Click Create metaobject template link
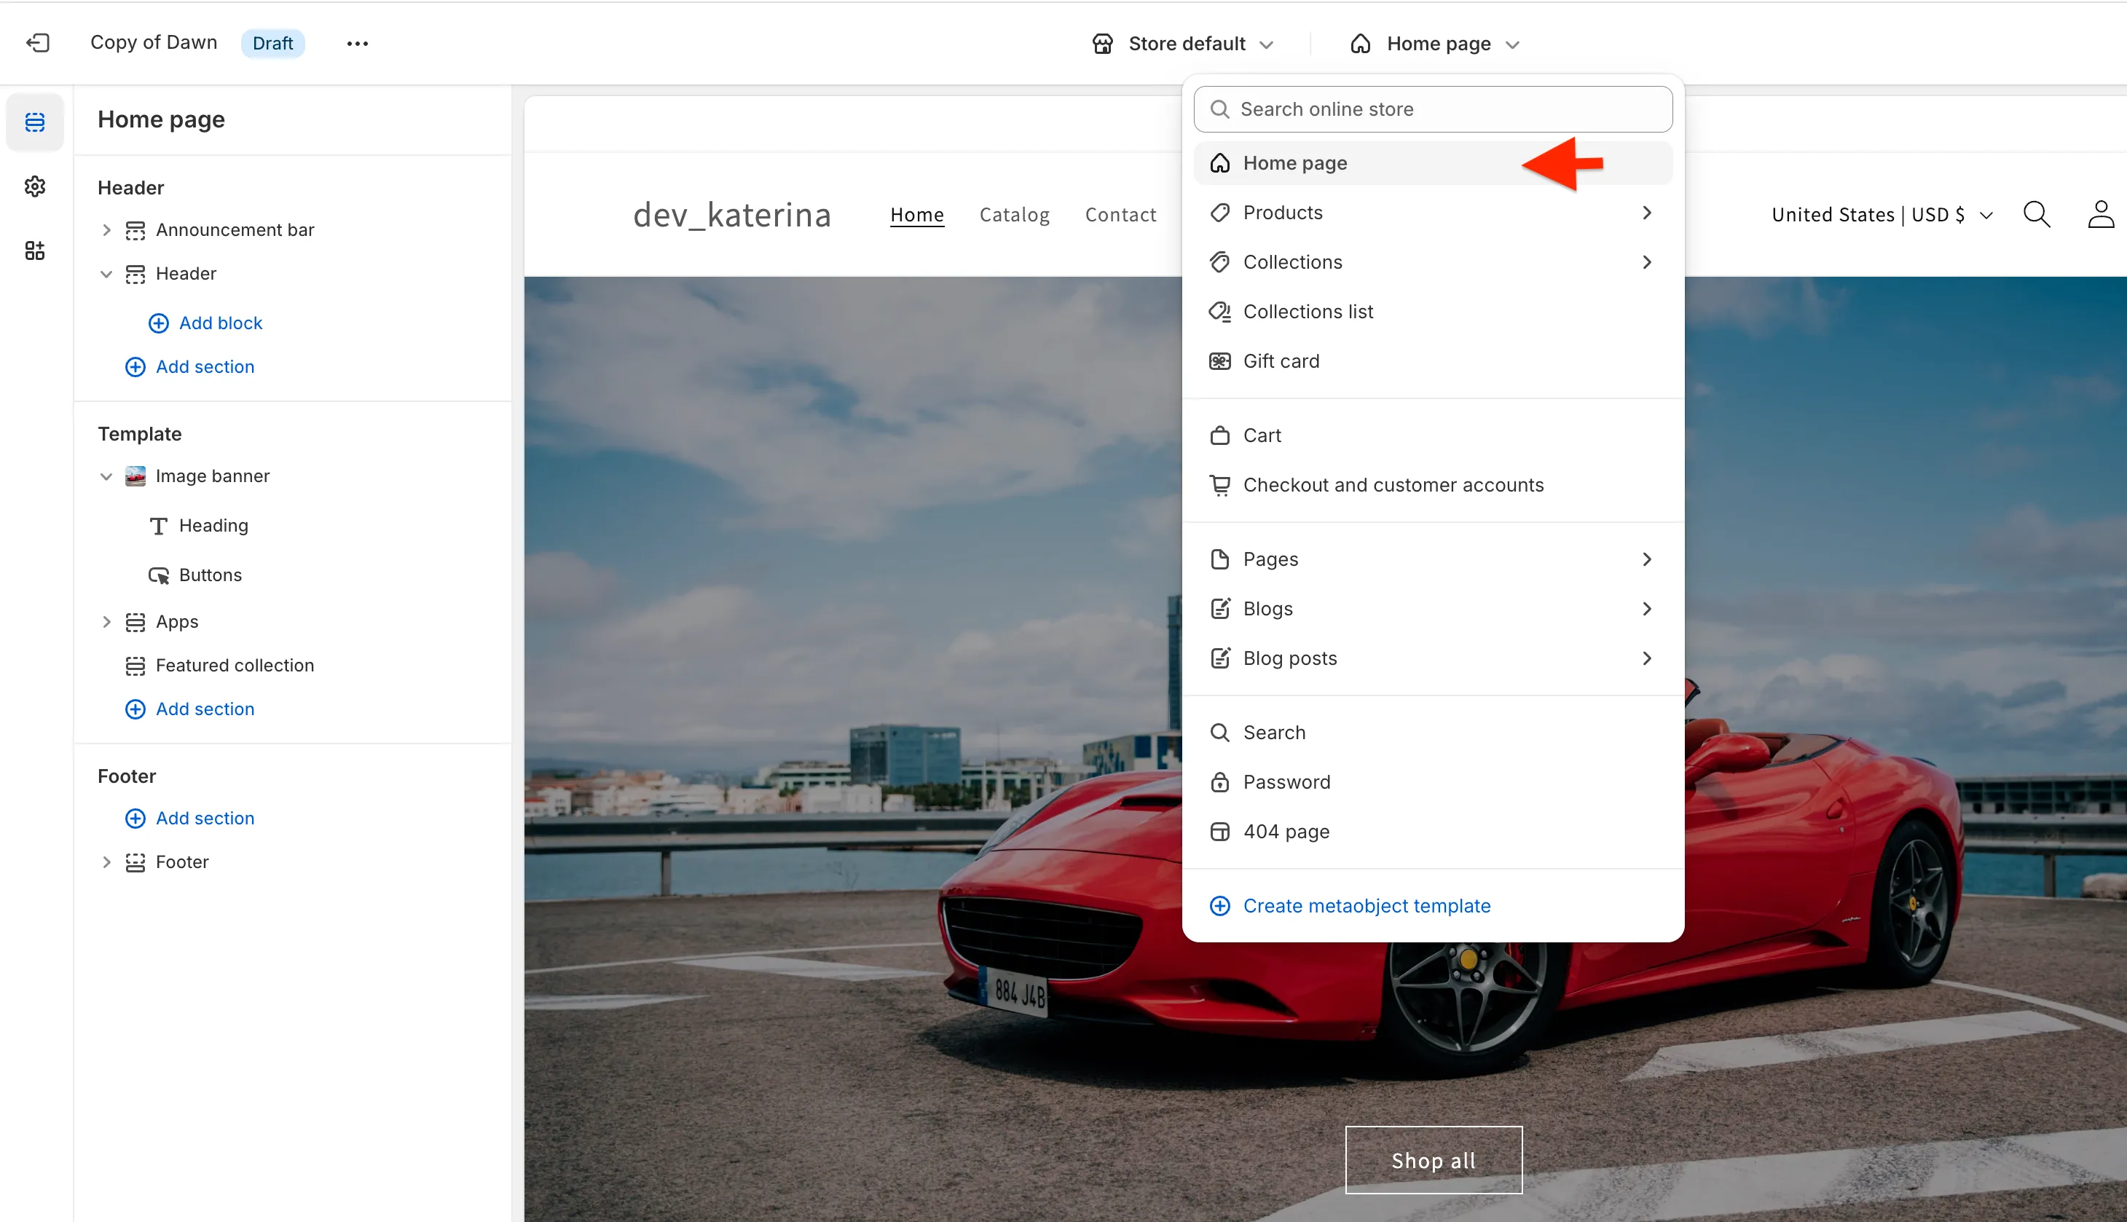Viewport: 2127px width, 1222px height. [x=1366, y=906]
